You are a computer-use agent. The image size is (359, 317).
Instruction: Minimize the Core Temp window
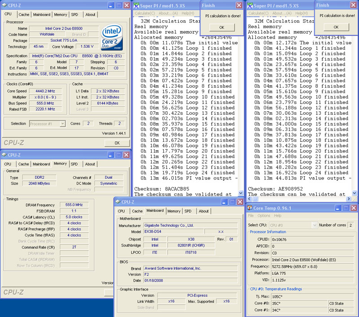(x=338, y=208)
